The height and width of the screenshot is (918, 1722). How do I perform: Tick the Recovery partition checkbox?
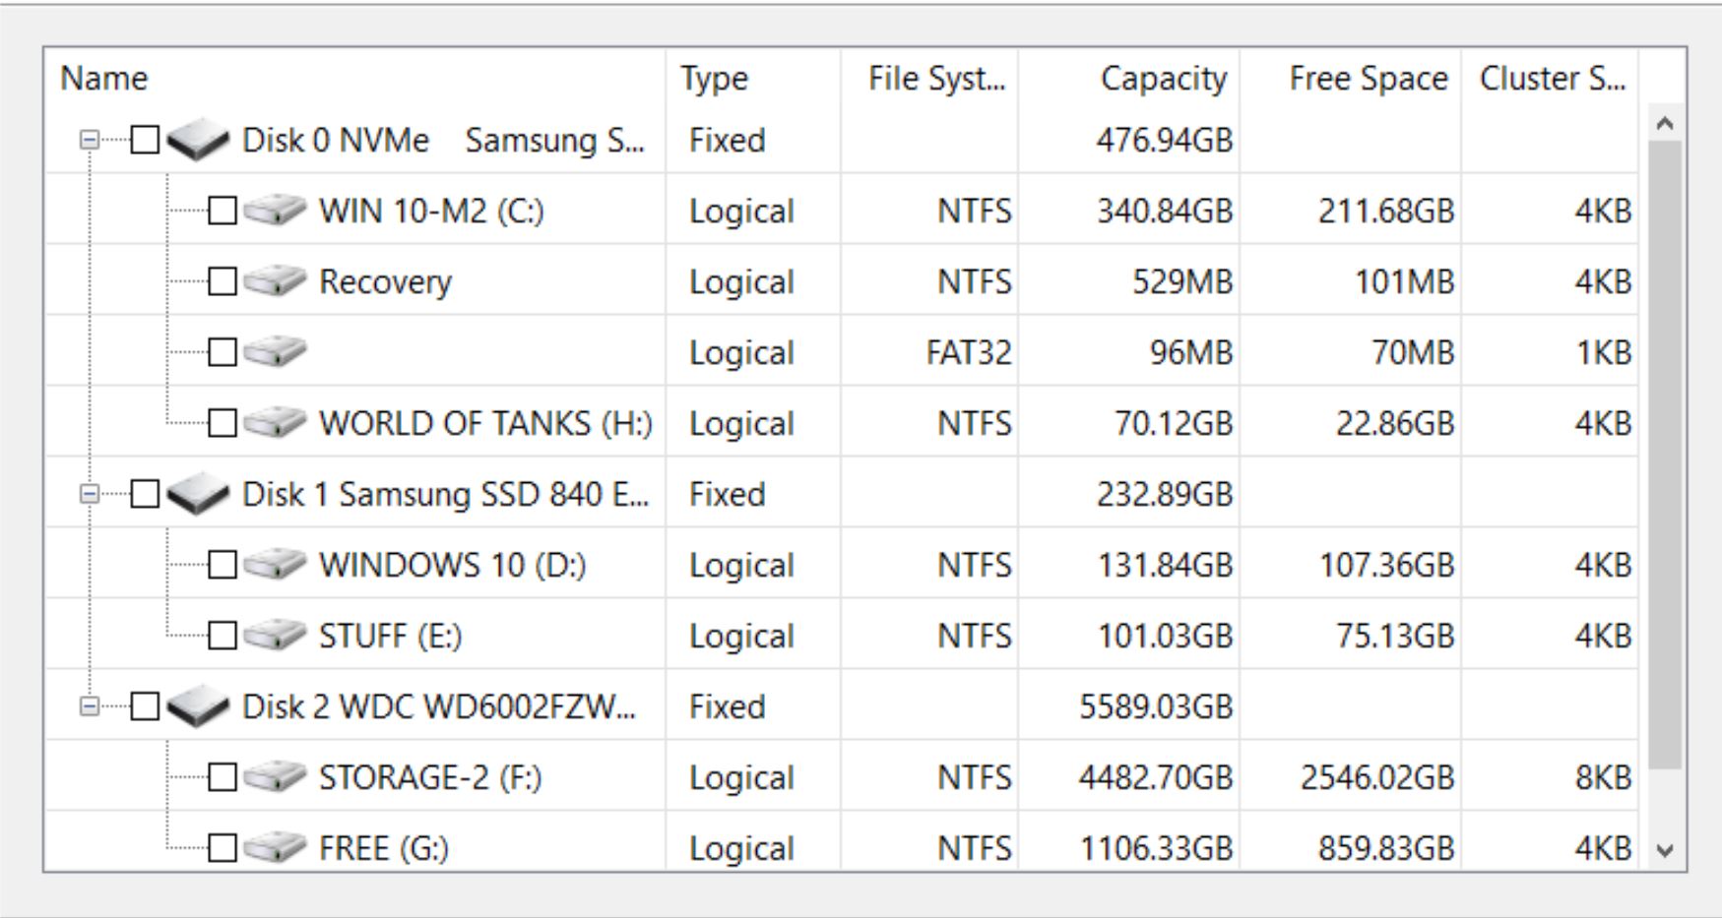click(x=223, y=281)
